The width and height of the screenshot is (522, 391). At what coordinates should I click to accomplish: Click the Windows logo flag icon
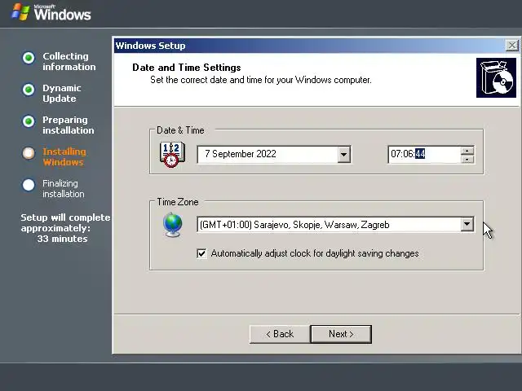[20, 12]
